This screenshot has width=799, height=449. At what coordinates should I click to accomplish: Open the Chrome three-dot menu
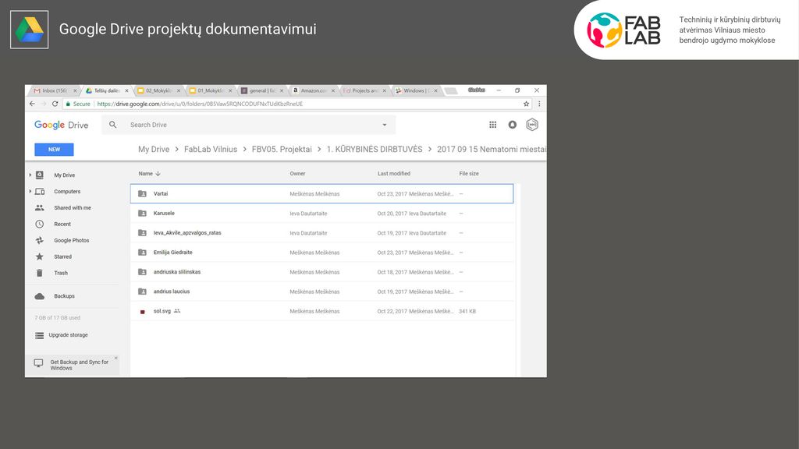pos(539,104)
